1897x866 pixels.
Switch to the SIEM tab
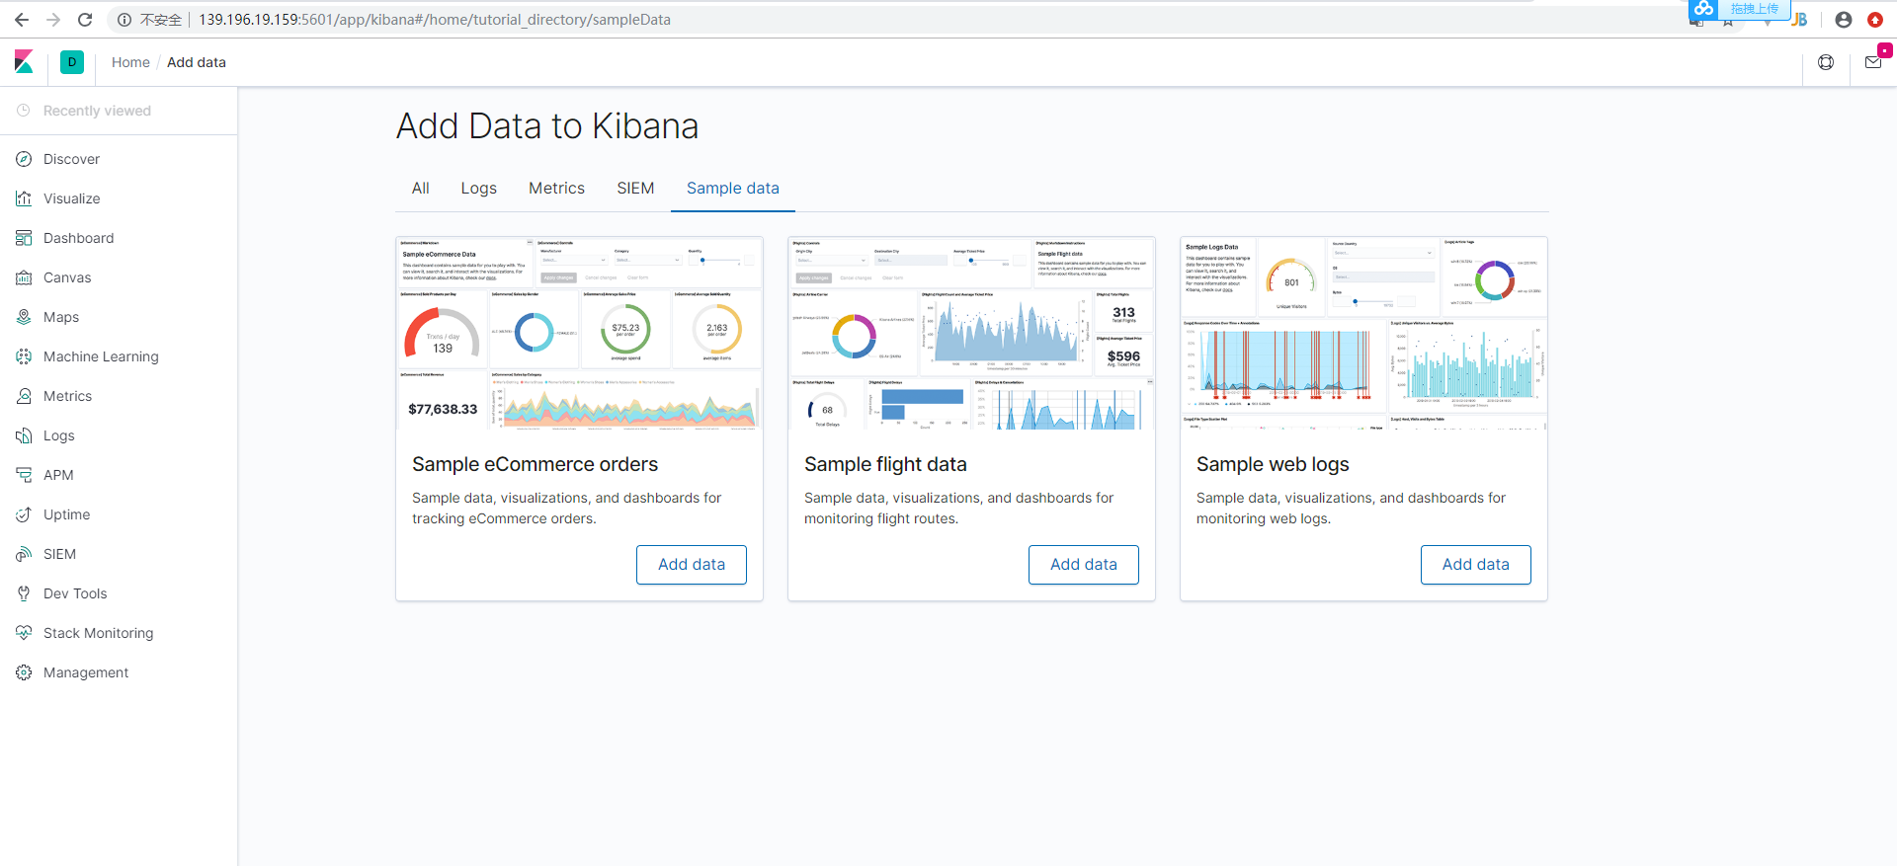635,189
